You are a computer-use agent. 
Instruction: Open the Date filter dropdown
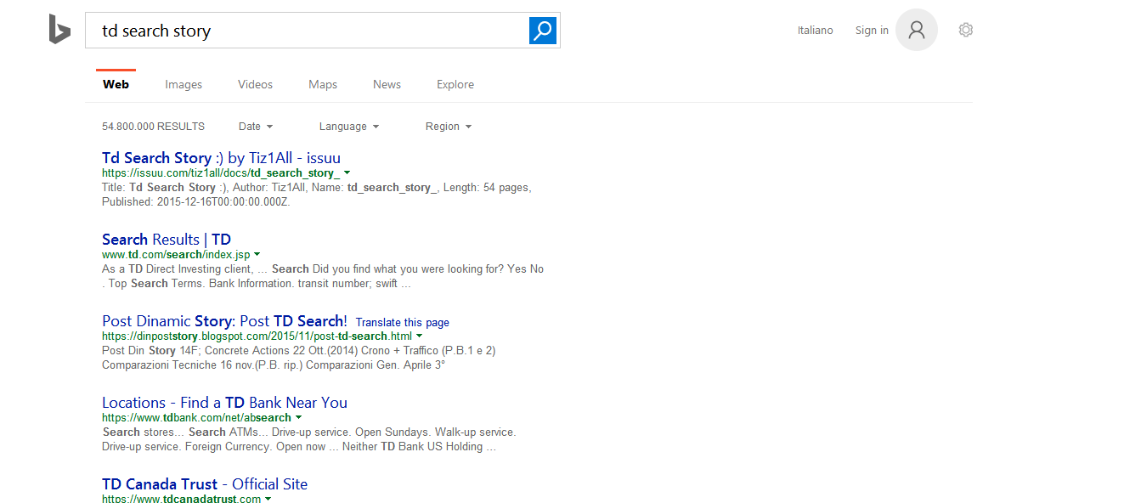[256, 127]
